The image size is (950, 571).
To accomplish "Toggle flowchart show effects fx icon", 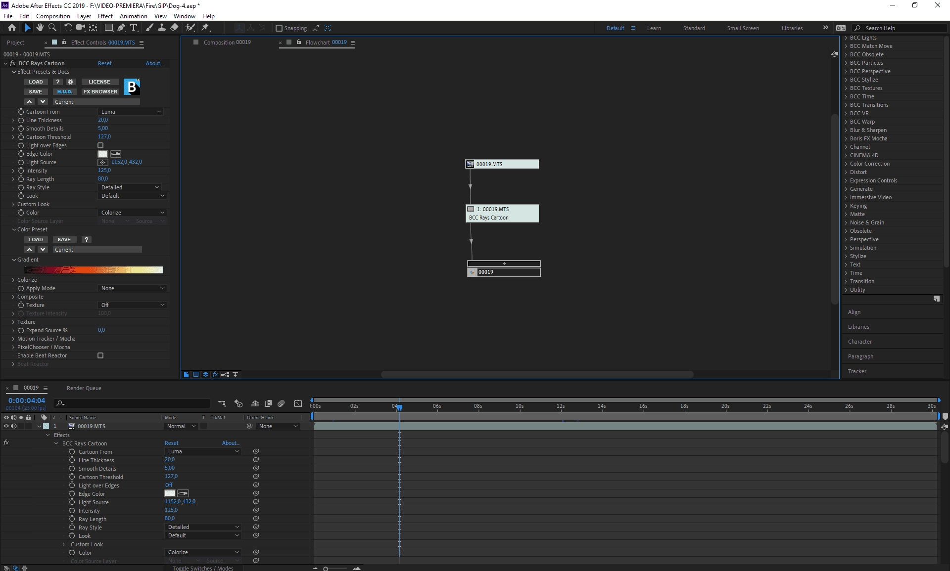I will pyautogui.click(x=215, y=375).
